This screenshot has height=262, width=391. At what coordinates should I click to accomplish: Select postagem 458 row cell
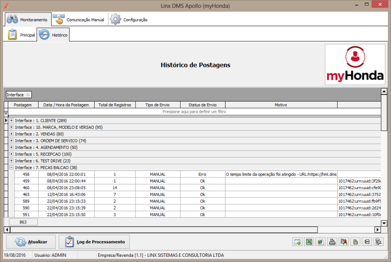(26, 174)
